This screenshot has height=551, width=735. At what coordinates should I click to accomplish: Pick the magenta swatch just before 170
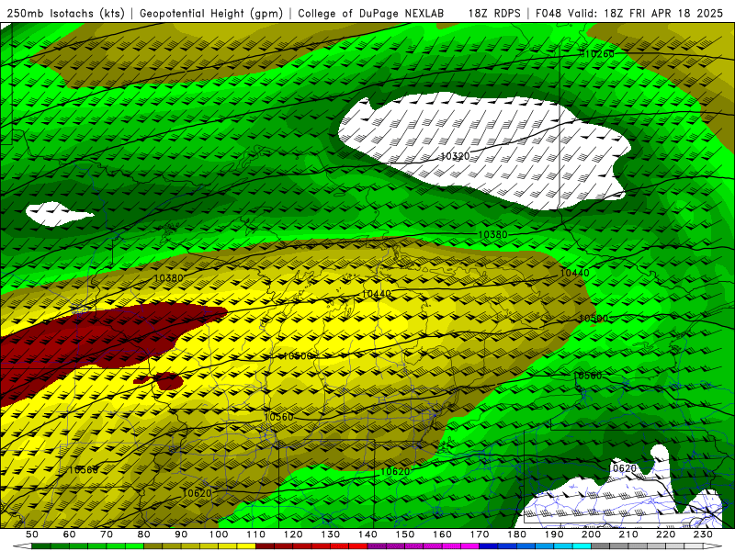coord(470,546)
